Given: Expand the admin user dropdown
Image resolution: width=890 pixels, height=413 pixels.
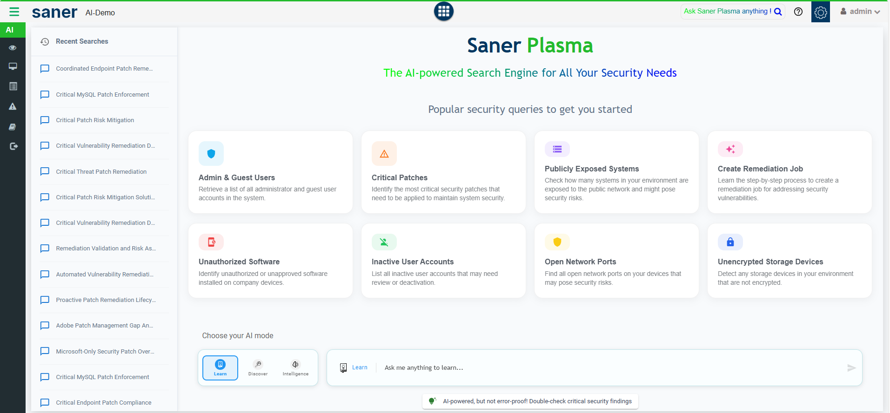Looking at the screenshot, I should point(860,12).
